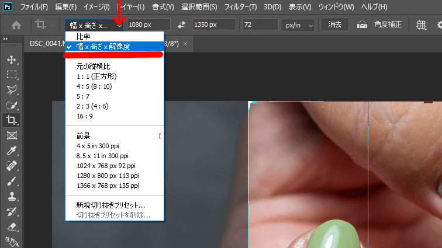
Task: Click the straighten level icon
Action: click(x=362, y=25)
